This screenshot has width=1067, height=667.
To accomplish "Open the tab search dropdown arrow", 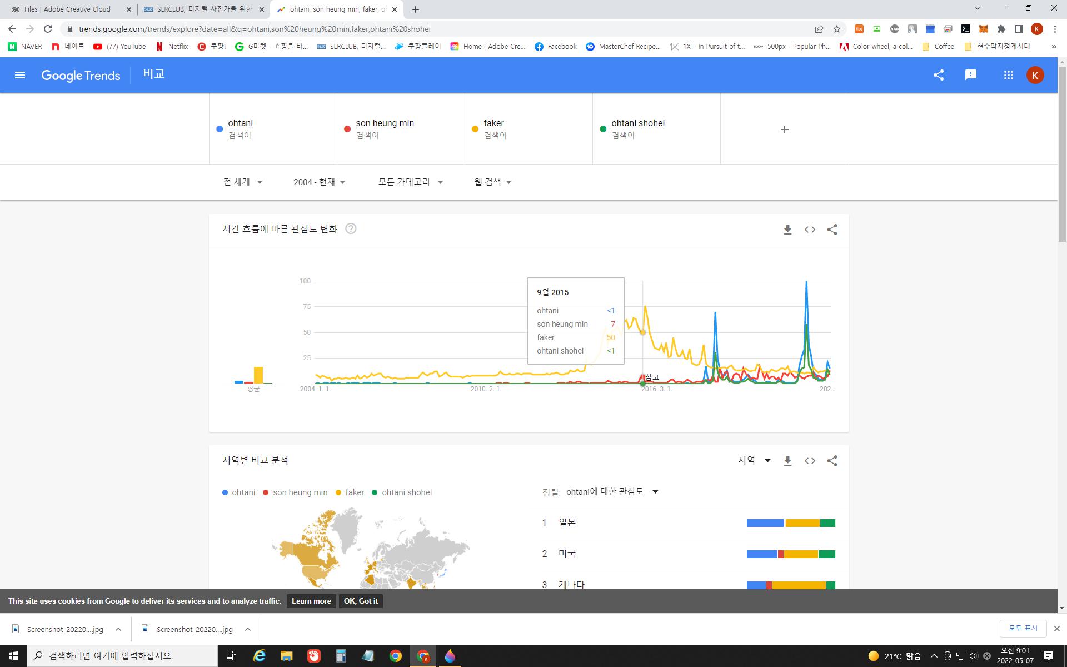I will pos(978,8).
